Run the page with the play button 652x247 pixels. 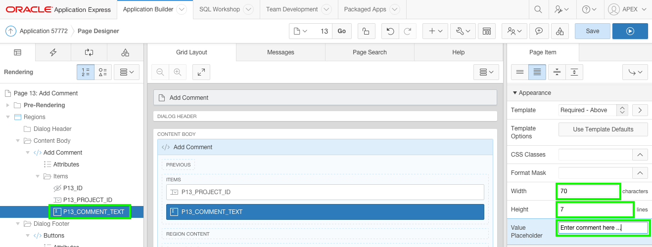pos(630,31)
